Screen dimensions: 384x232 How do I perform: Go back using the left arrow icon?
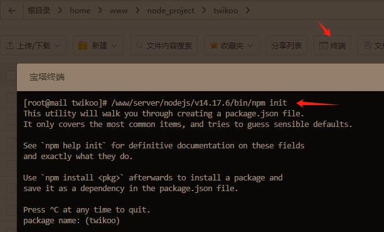(x=12, y=11)
